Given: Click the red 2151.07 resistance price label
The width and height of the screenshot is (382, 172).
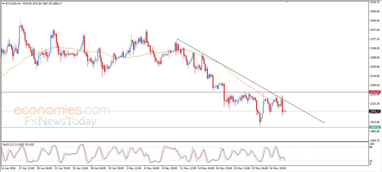Looking at the screenshot, I should [x=375, y=92].
